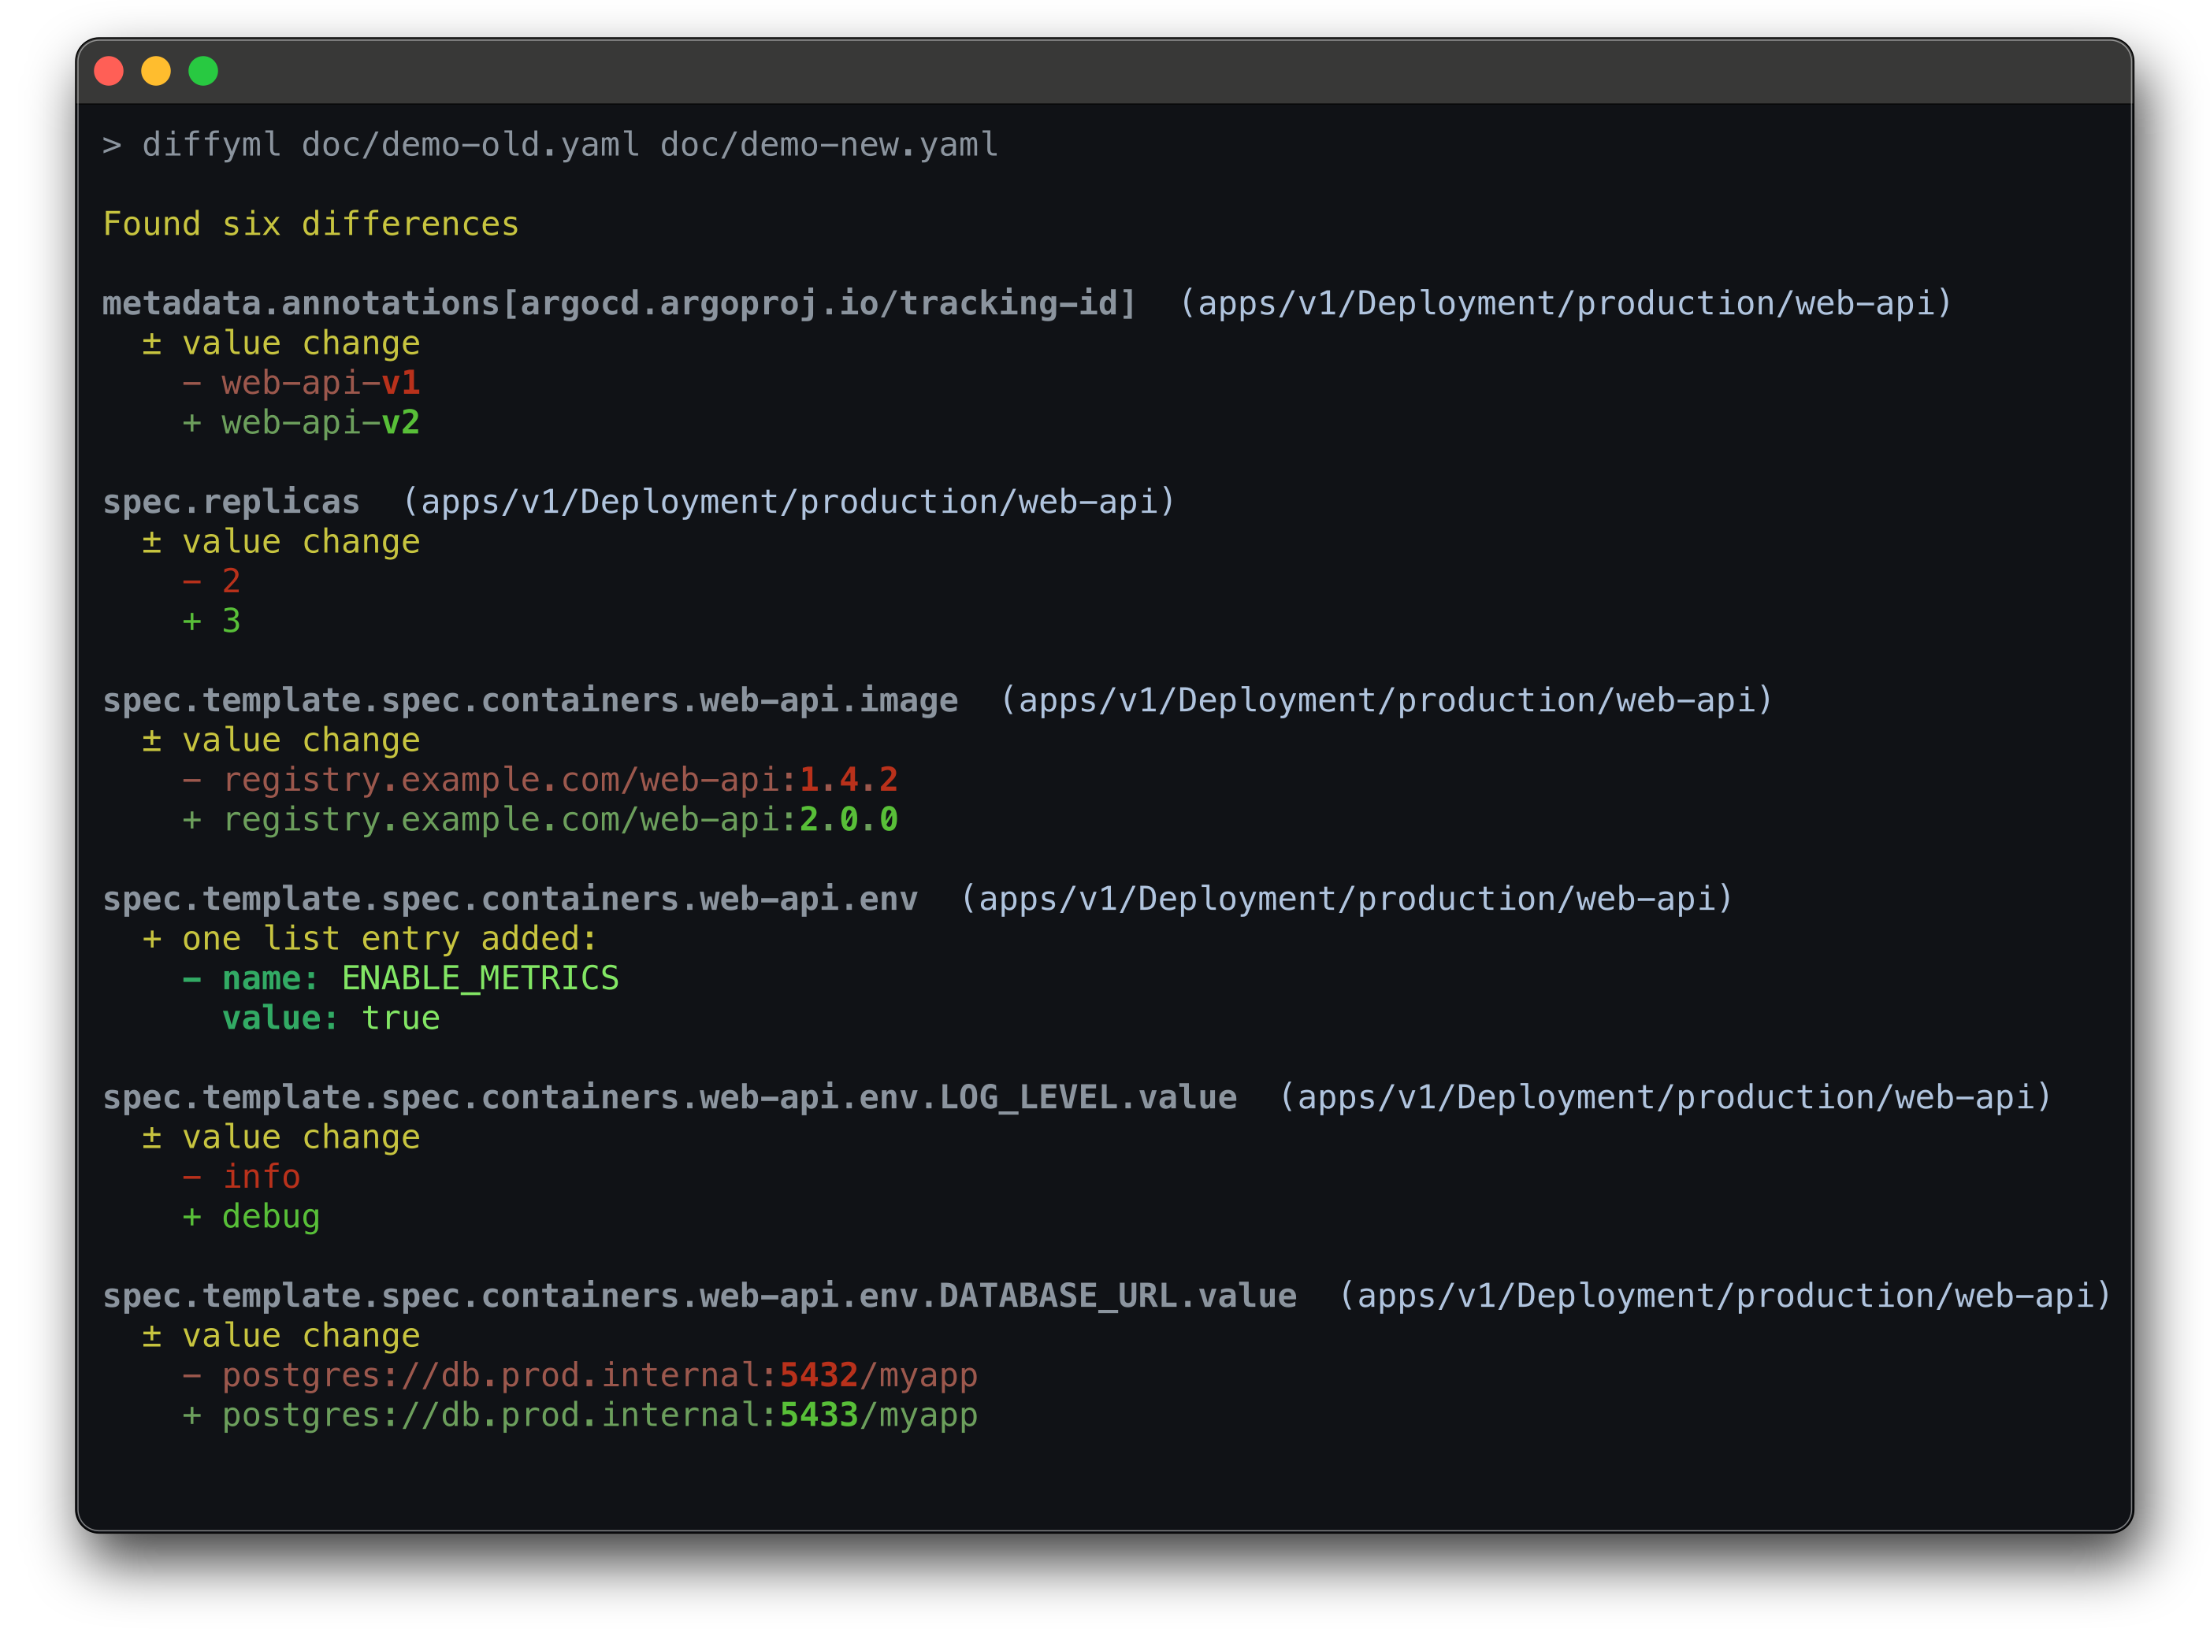Select 'name: ENABLE_METRICS' entry
Viewport: 2210px width, 1647px height.
tap(420, 979)
